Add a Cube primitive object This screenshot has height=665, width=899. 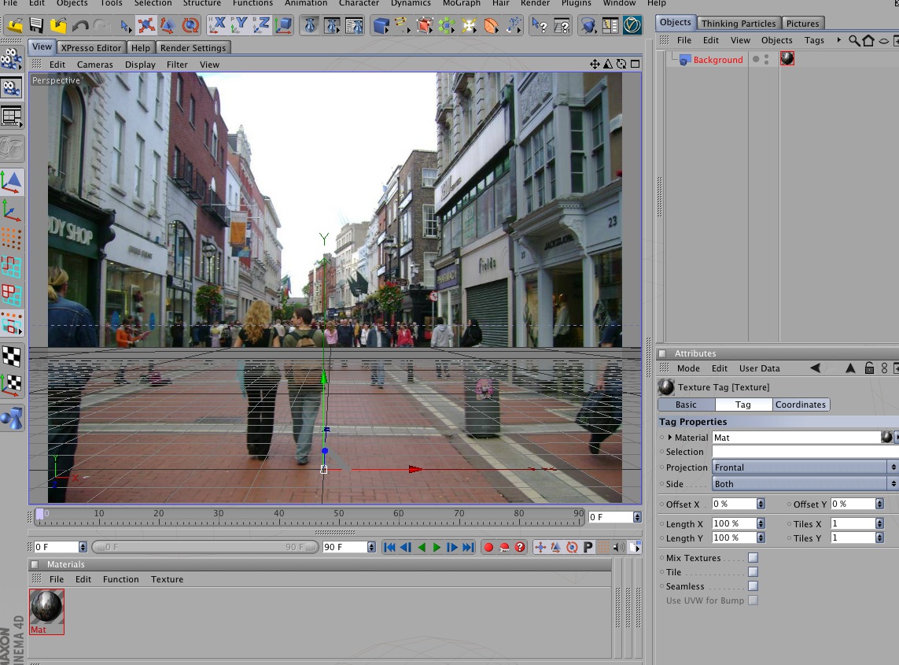(381, 26)
